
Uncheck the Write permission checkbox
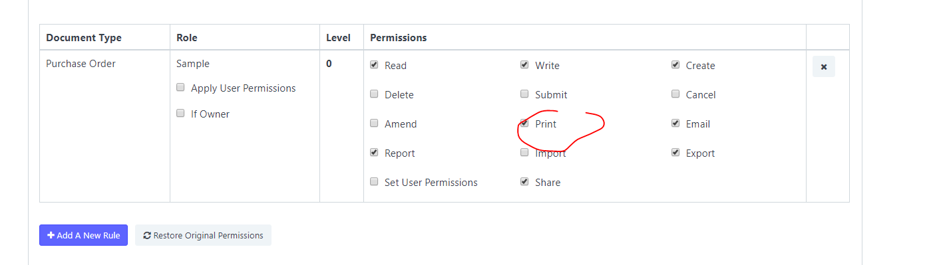pos(524,65)
